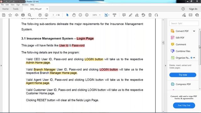Screen dimensions: 201x113
Task: Click the Search tools input field
Action: coord(184,24)
